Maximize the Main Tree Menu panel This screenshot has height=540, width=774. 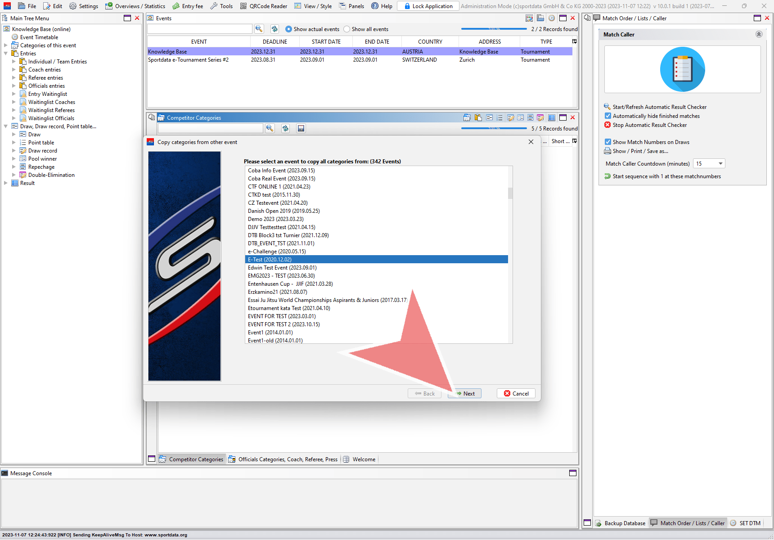127,18
